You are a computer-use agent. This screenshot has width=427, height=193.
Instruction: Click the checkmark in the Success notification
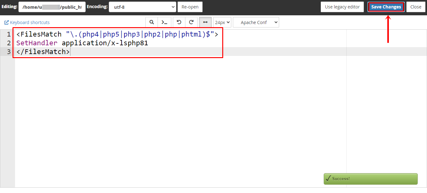pos(328,178)
